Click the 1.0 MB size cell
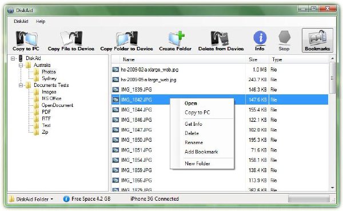343x211 pixels. coord(260,70)
